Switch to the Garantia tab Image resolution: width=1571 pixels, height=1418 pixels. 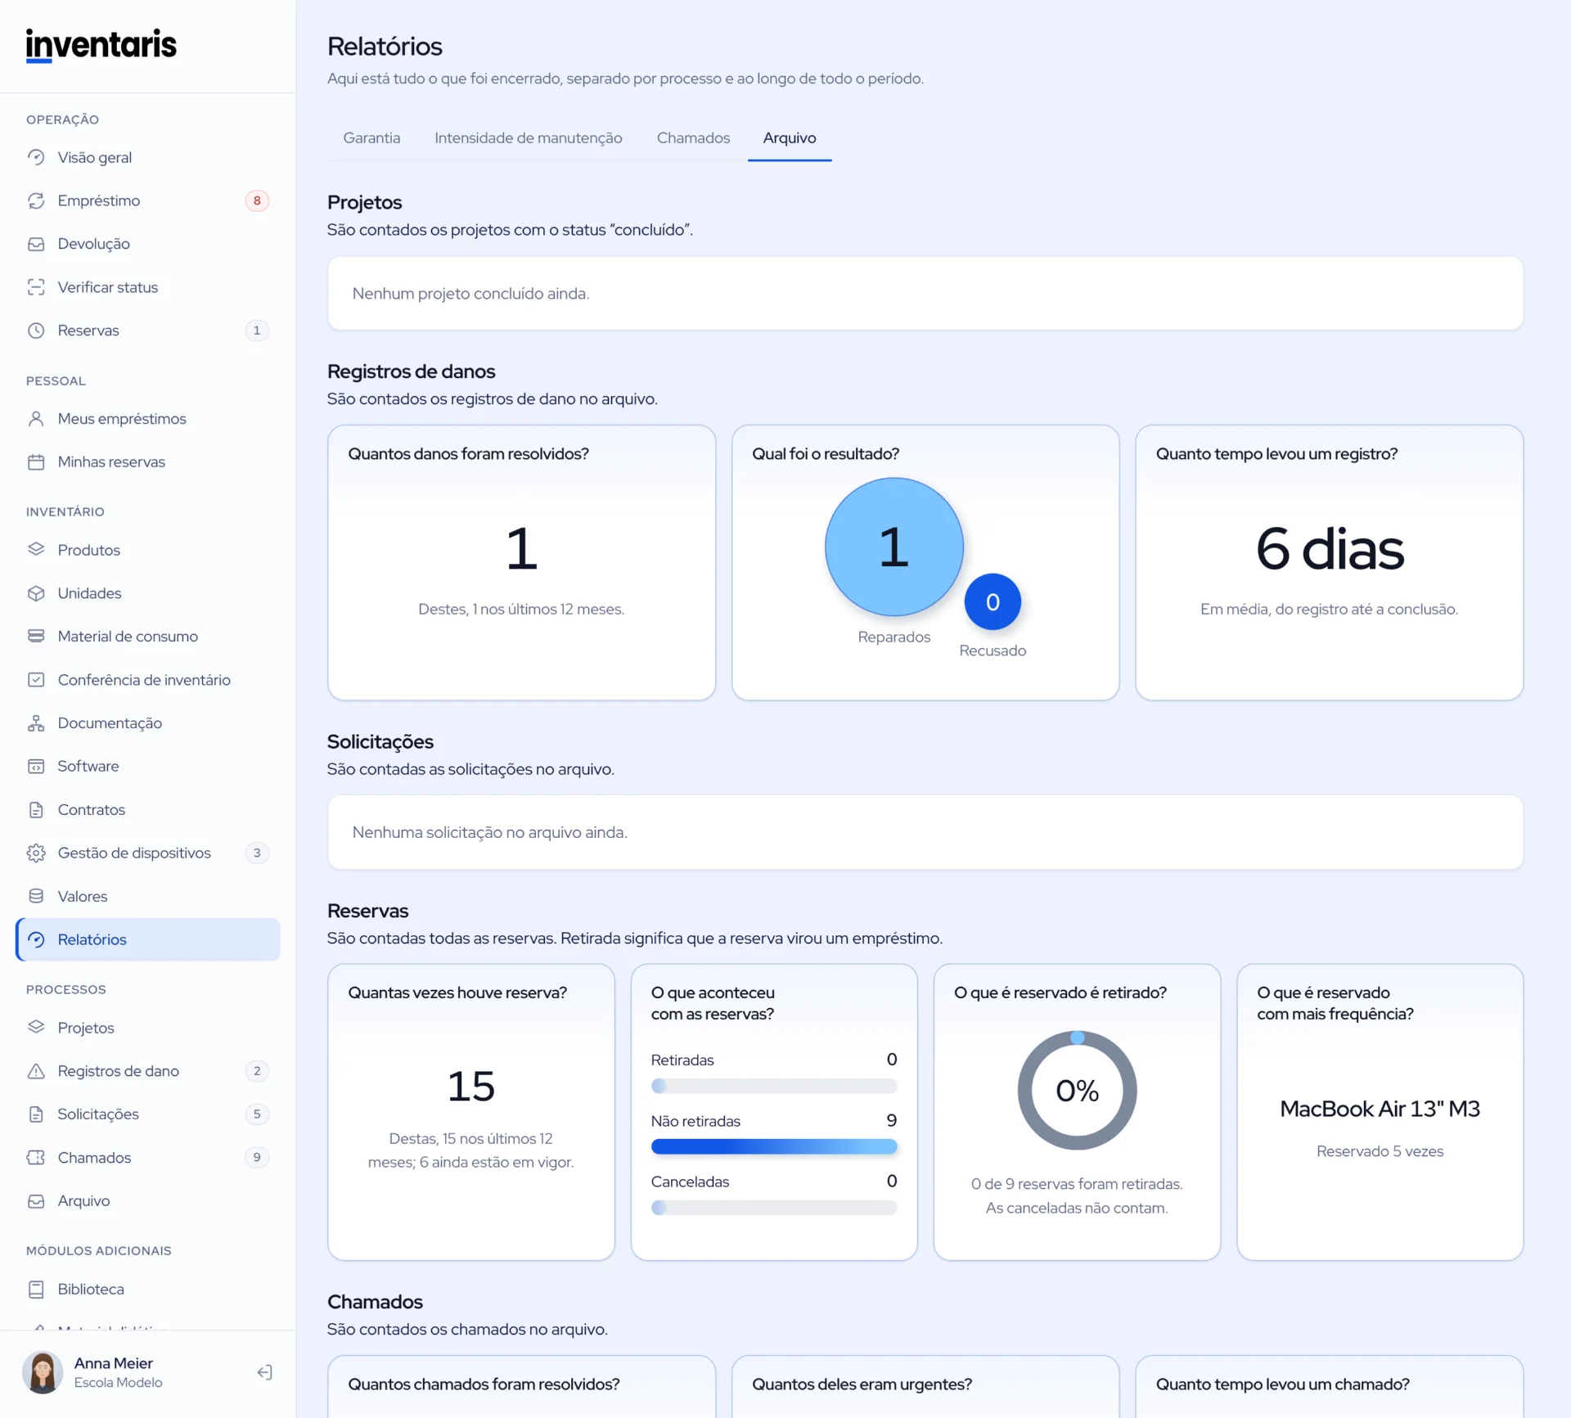pos(371,138)
